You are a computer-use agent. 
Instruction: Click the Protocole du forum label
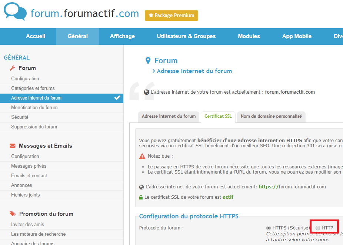coord(161,228)
